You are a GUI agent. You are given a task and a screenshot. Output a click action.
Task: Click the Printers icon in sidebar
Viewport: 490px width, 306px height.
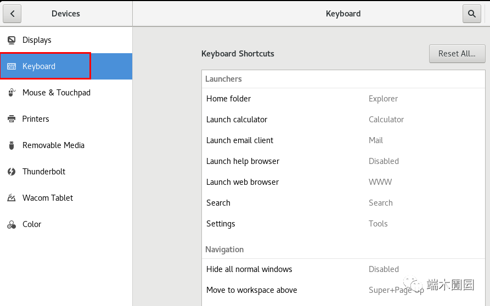(x=12, y=119)
